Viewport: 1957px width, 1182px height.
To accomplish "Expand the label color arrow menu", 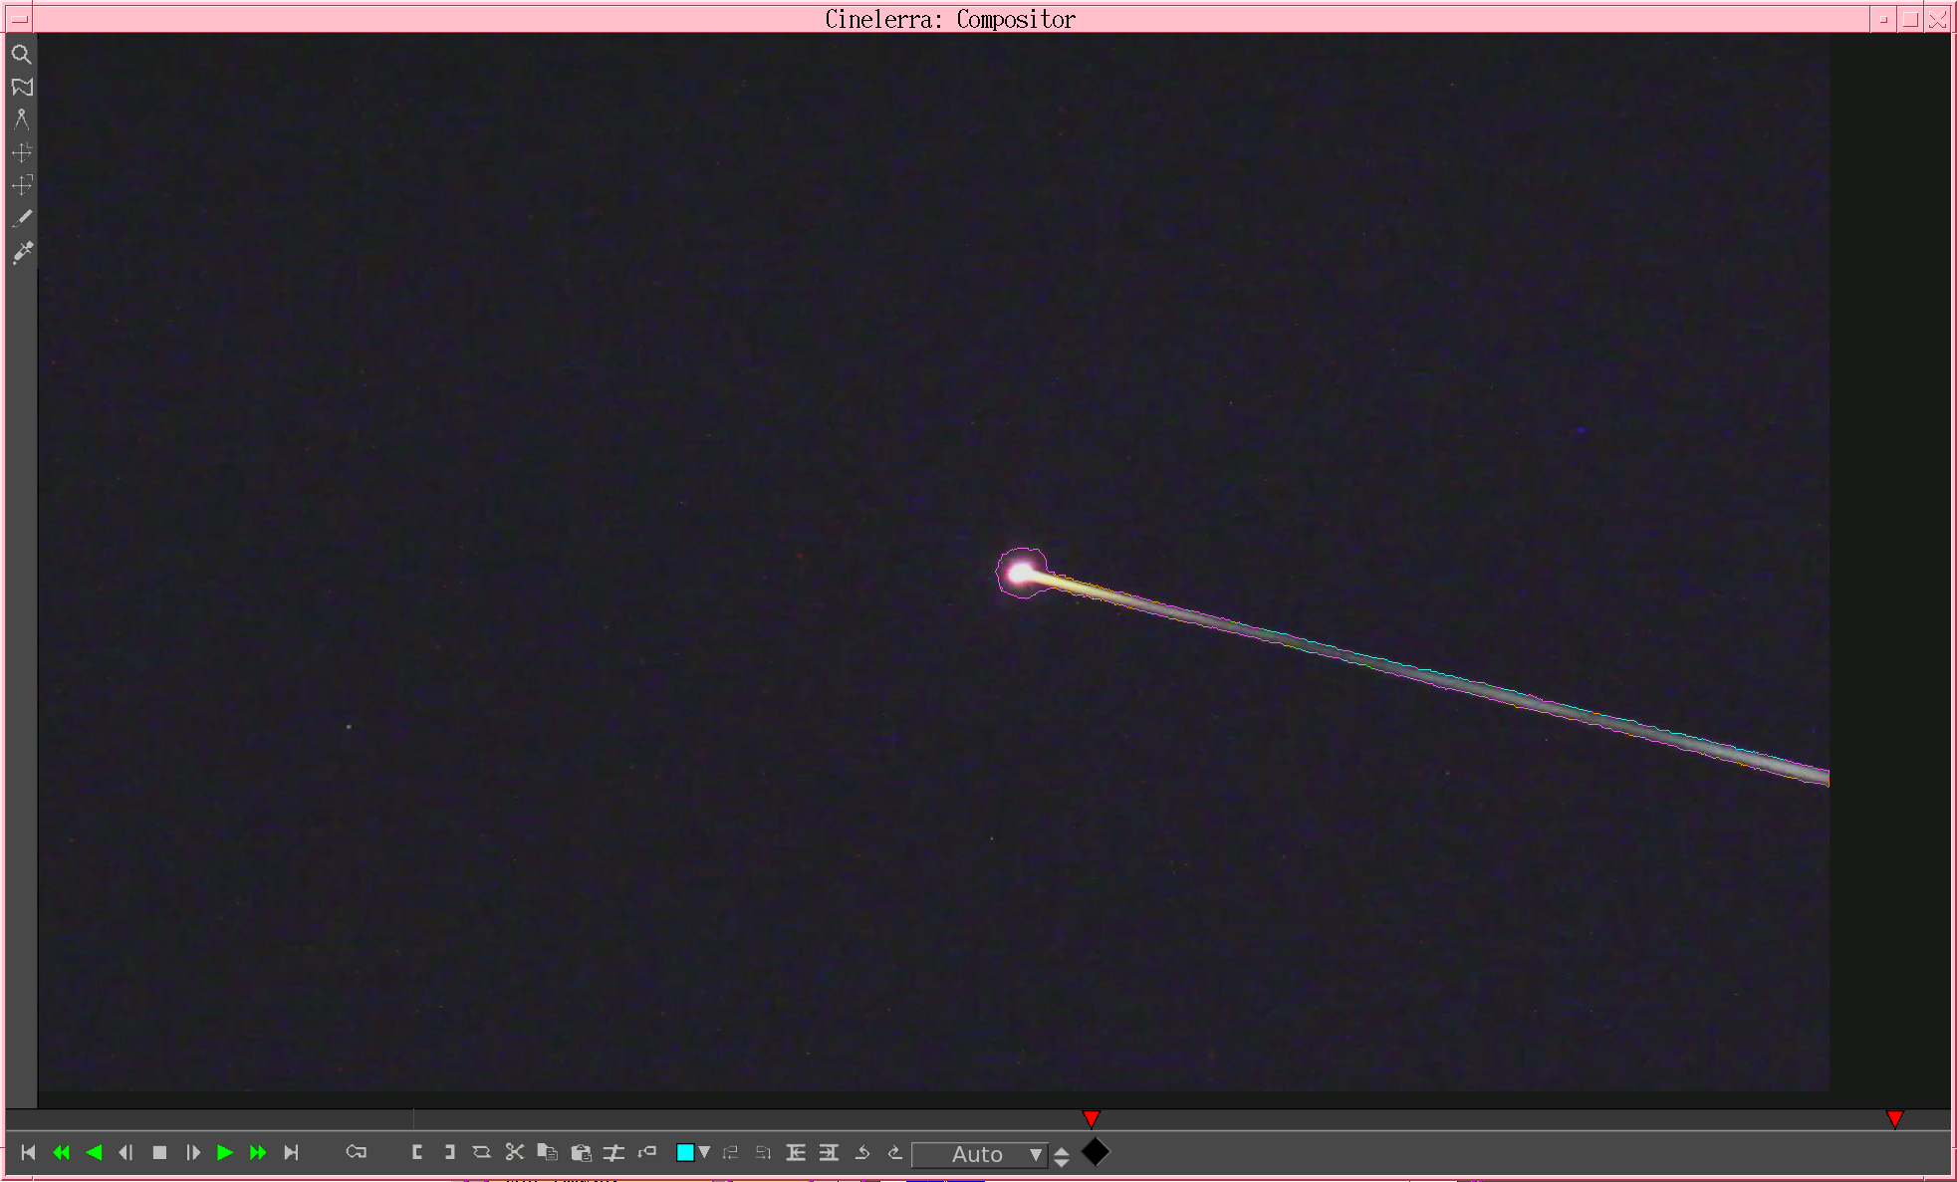I will click(705, 1152).
